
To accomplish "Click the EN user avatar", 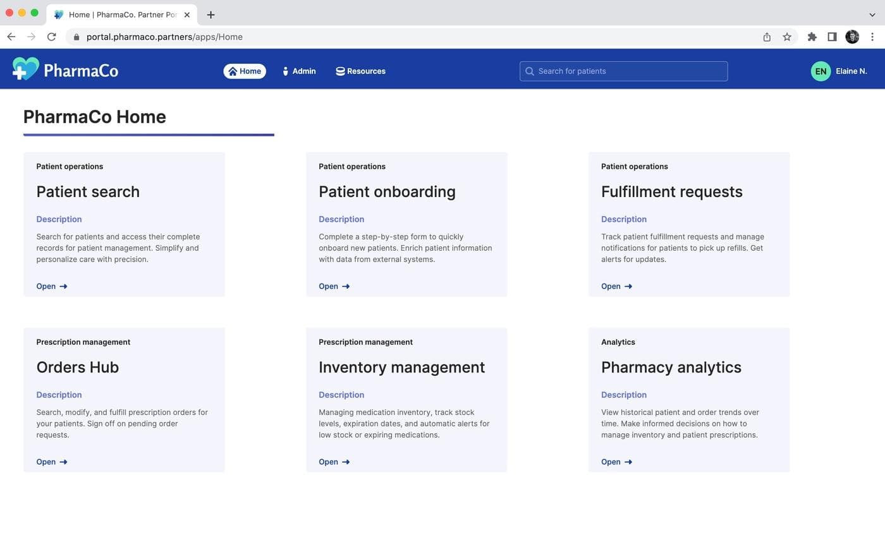I will pyautogui.click(x=821, y=71).
